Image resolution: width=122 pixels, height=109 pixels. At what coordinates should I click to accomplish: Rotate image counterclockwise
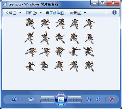(x=89, y=99)
